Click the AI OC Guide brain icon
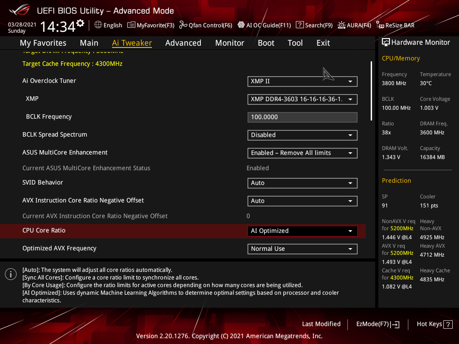Viewport: 459px width, 344px height. [241, 25]
